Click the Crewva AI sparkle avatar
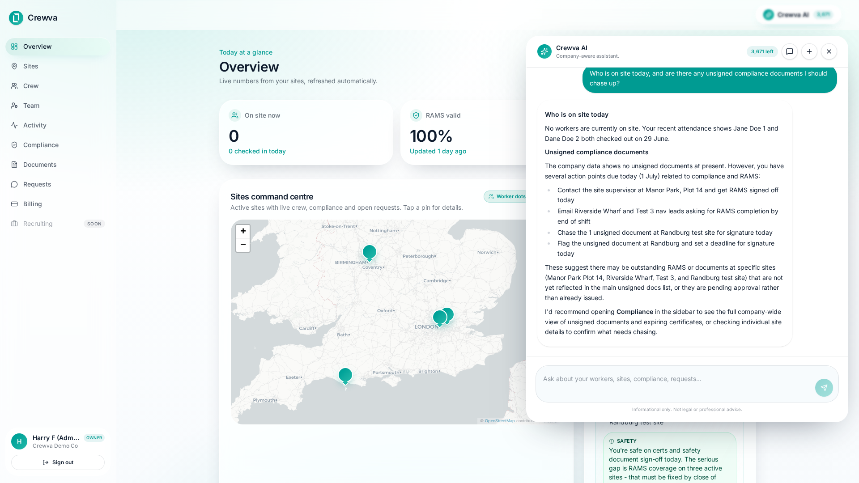The height and width of the screenshot is (483, 859). point(544,51)
